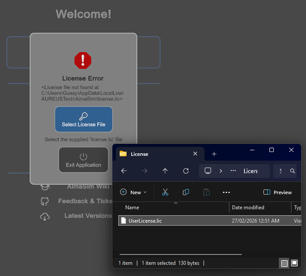Show hidden path segments via address ellipsis
The image size is (306, 276).
point(233,171)
